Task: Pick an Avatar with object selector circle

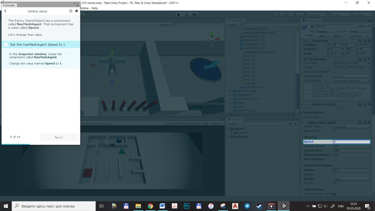Action: tap(369, 67)
